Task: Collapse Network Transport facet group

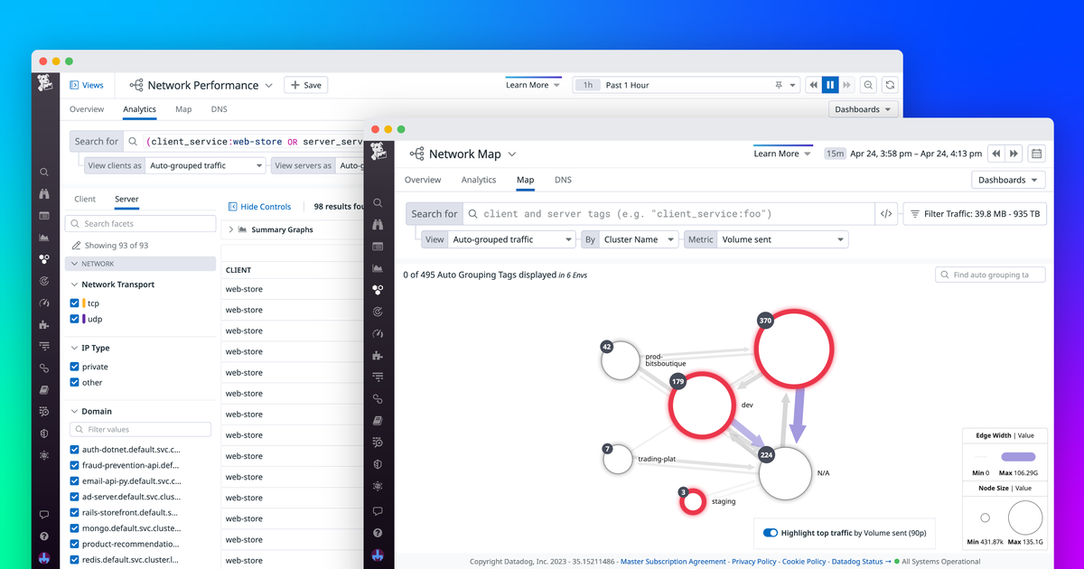Action: pos(74,284)
